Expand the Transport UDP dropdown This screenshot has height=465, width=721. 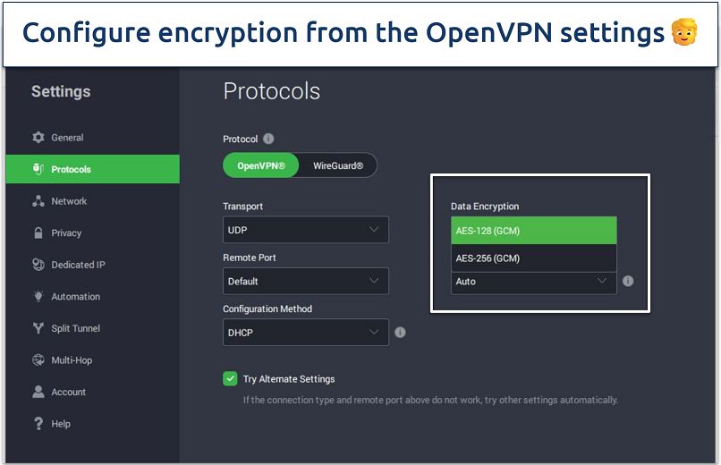click(306, 230)
